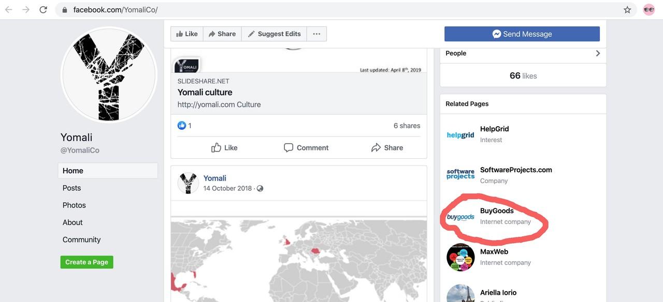This screenshot has height=302, width=663.
Task: Expand the People section chevron
Action: (x=598, y=53)
